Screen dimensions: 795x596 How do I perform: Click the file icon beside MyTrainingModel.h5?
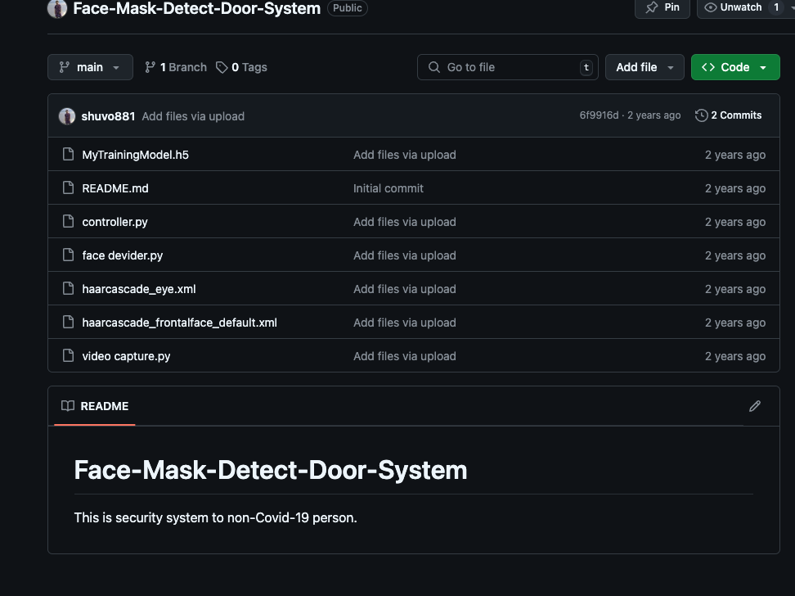click(68, 155)
